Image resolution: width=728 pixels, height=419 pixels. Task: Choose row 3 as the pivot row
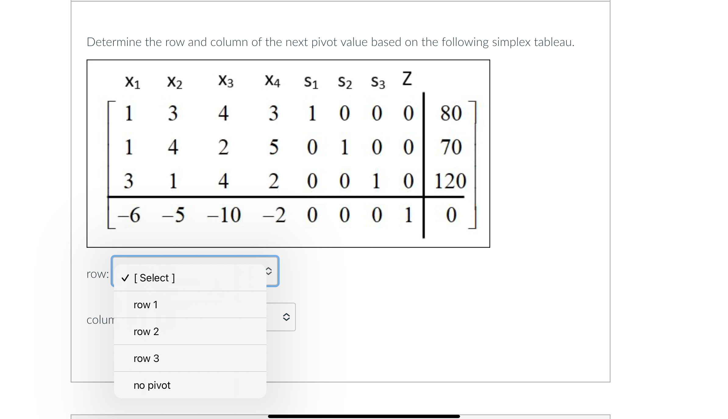pyautogui.click(x=146, y=358)
